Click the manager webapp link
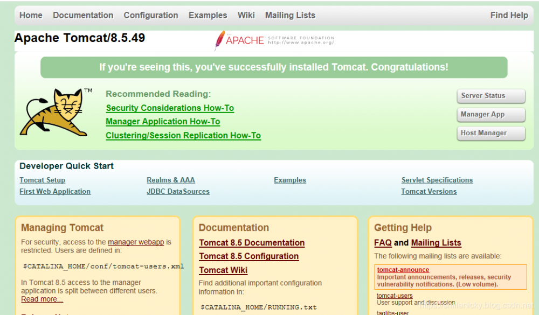 click(x=136, y=242)
